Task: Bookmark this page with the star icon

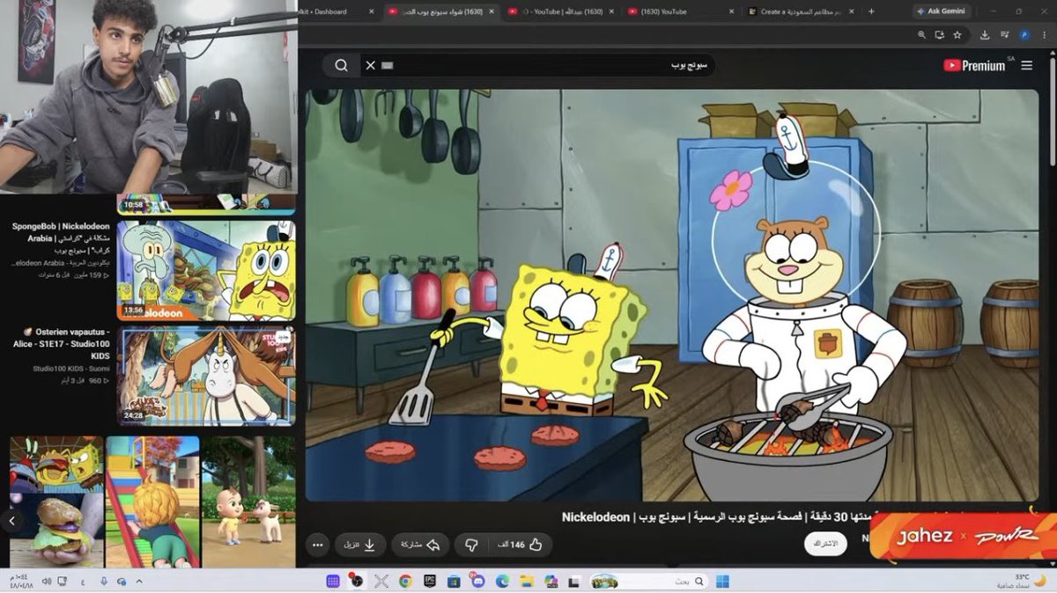Action: point(957,35)
